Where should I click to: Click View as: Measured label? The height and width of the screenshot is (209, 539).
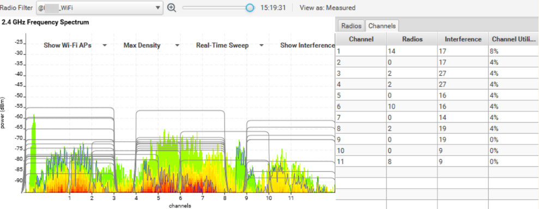[x=328, y=8]
